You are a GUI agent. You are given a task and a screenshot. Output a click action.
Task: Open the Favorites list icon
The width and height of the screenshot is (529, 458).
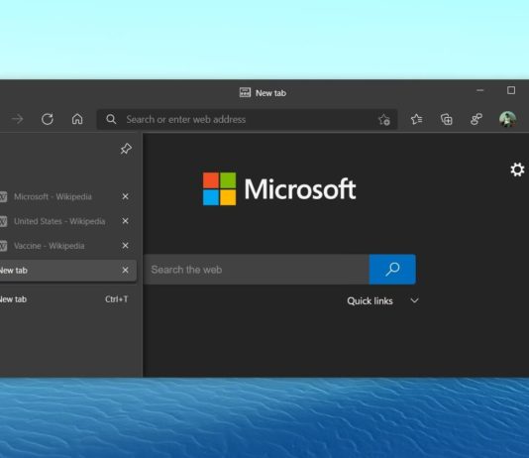click(x=416, y=119)
